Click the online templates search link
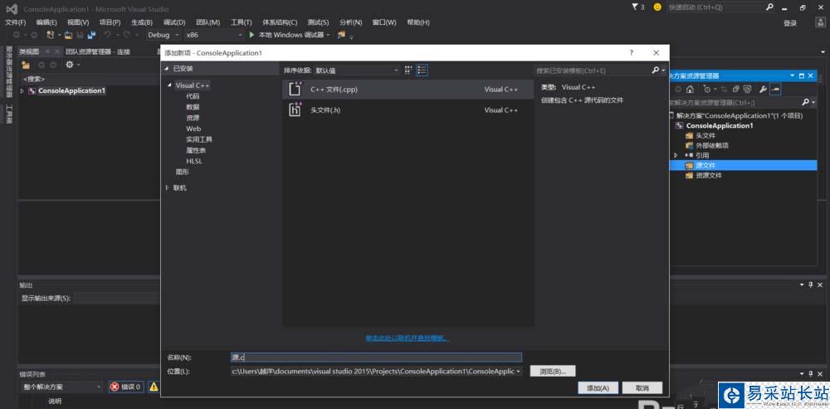Screen dimensions: 830x409 pos(408,338)
